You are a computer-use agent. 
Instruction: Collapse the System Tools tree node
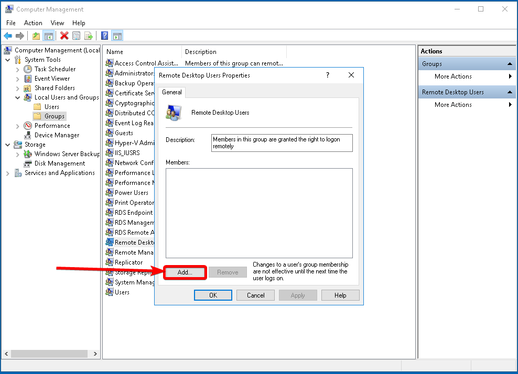point(7,60)
